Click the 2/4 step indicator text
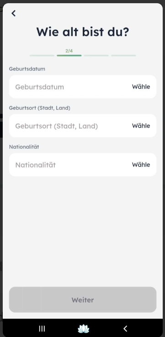This screenshot has width=165, height=337. (69, 51)
